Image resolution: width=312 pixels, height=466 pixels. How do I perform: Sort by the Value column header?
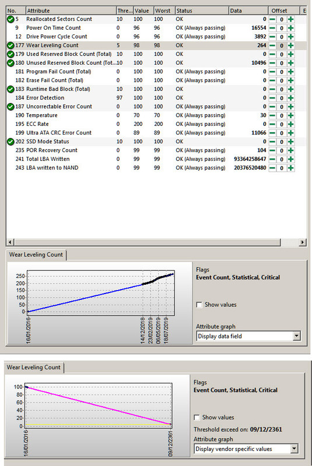143,10
